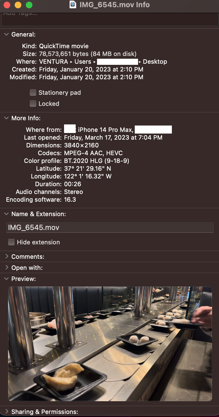Collapse the More Info section
Screen dimensions: 219x417
[6, 118]
